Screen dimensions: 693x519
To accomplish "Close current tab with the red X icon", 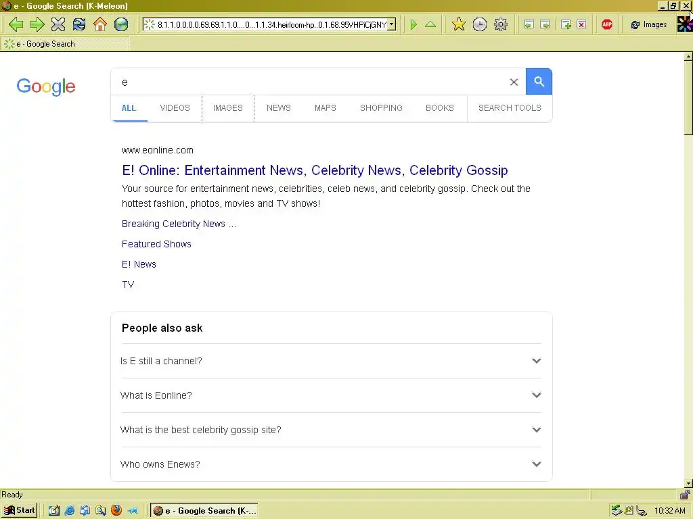I will 582,25.
